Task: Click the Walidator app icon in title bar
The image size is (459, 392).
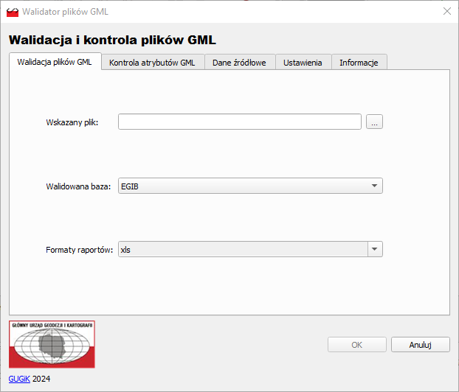Action: (12, 11)
